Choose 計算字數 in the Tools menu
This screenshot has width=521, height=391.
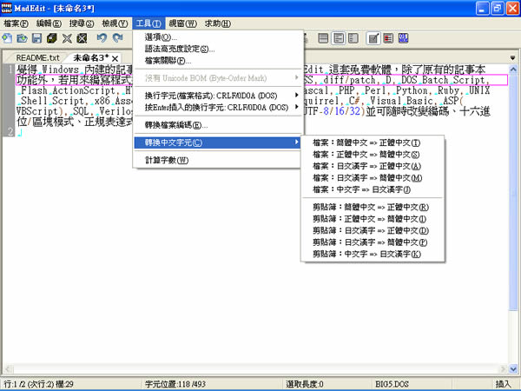click(166, 160)
